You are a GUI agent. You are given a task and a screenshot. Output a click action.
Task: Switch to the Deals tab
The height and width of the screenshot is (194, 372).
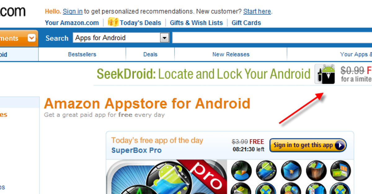(150, 54)
